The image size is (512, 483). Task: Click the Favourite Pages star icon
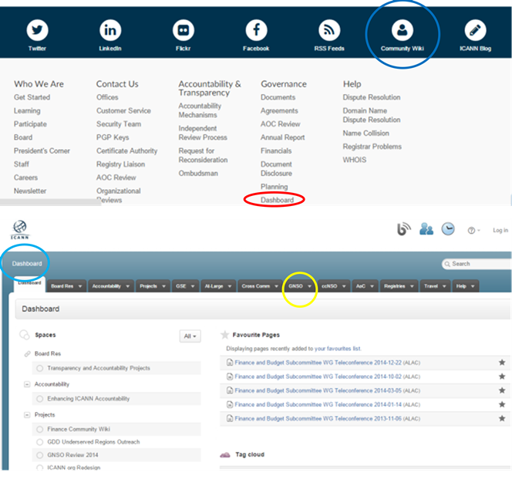224,335
